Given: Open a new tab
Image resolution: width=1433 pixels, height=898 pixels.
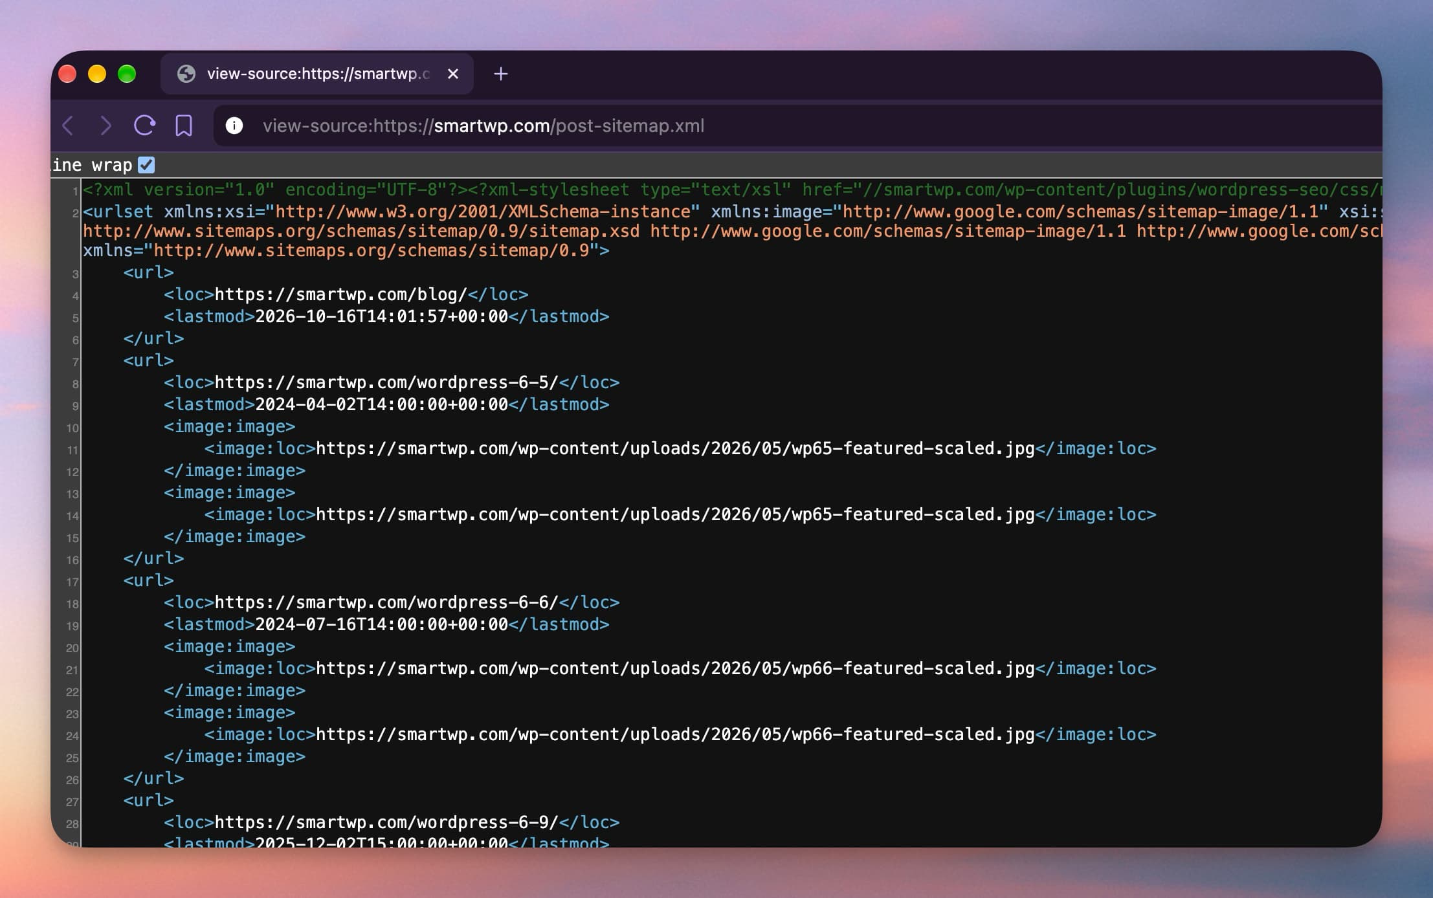Looking at the screenshot, I should pos(500,74).
